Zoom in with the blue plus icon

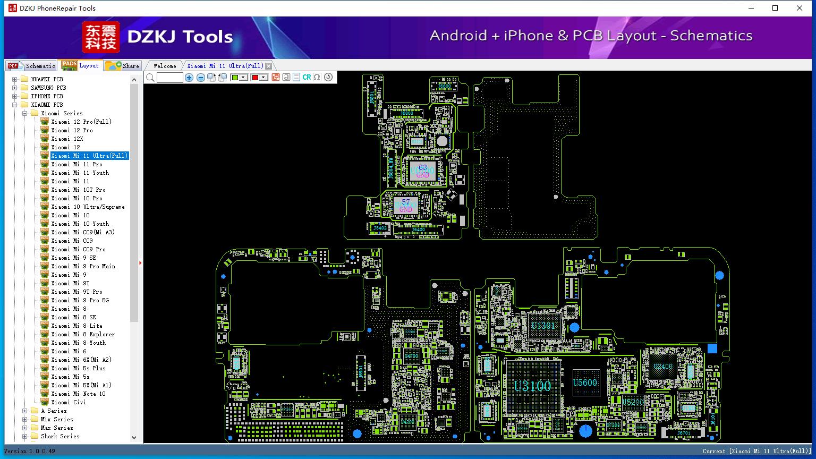(189, 78)
